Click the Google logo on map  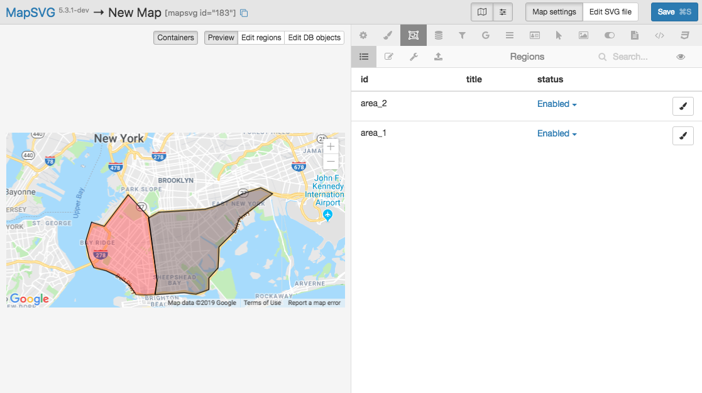point(29,299)
